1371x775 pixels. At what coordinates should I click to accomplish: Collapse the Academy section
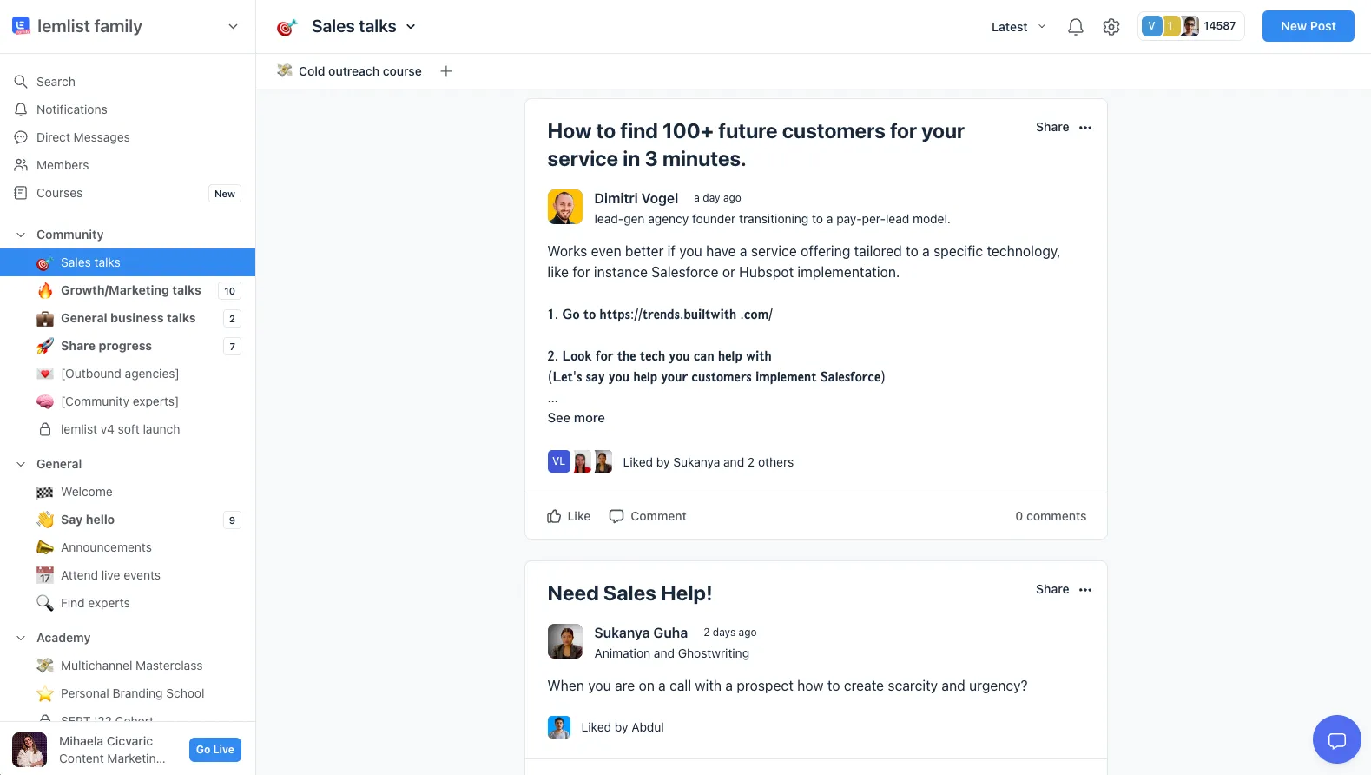pos(21,638)
